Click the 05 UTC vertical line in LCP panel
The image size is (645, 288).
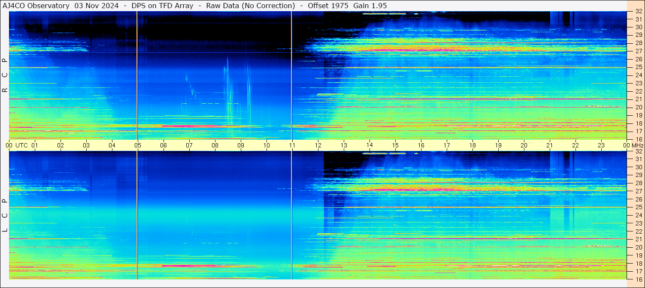pyautogui.click(x=137, y=215)
